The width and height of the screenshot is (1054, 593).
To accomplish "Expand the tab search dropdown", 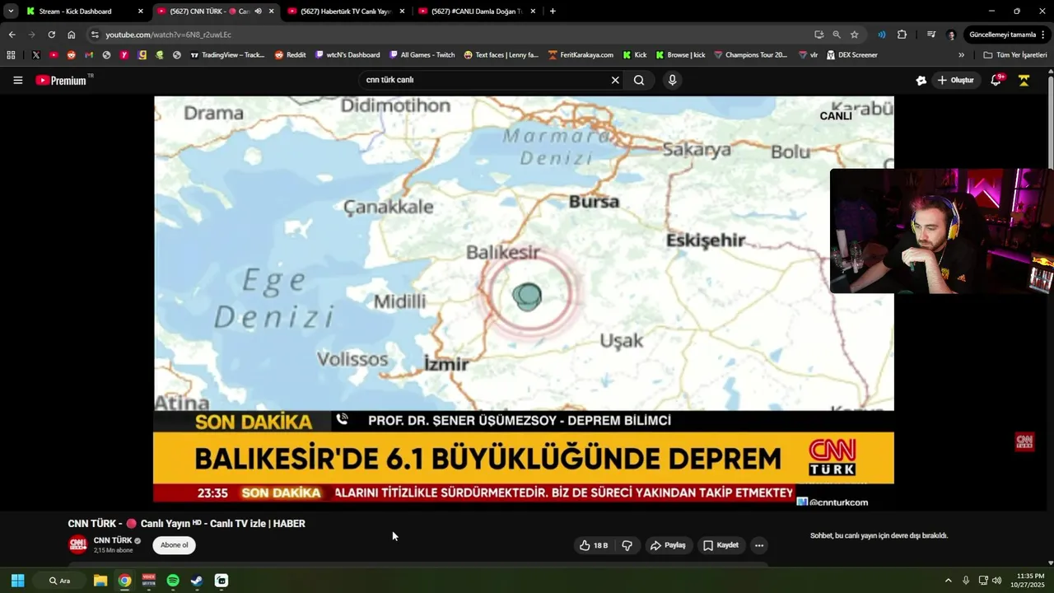I will 11,12.
